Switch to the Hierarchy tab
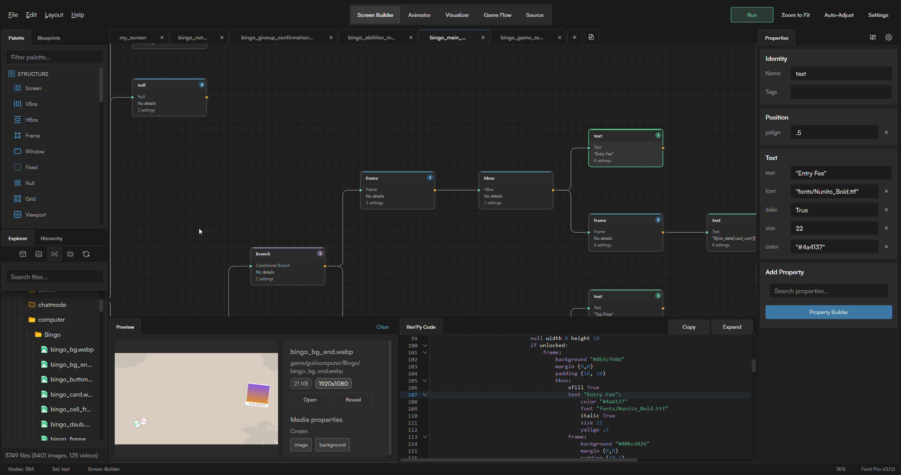This screenshot has height=475, width=901. pyautogui.click(x=51, y=238)
